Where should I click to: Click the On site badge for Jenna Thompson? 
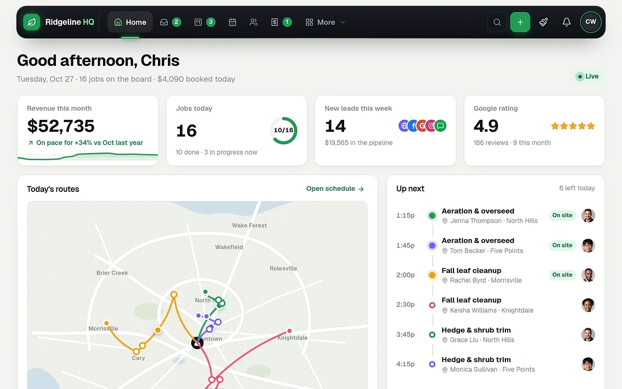tap(562, 216)
